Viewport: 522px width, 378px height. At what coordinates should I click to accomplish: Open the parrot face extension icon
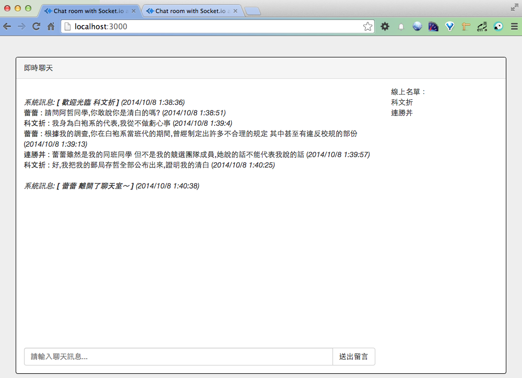498,27
